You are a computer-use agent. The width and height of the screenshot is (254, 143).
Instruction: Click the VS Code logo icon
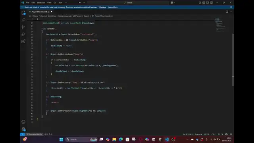pos(23,2)
